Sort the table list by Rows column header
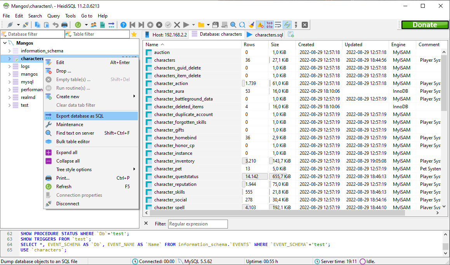Image resolution: width=450 pixels, height=265 pixels. tap(255, 45)
